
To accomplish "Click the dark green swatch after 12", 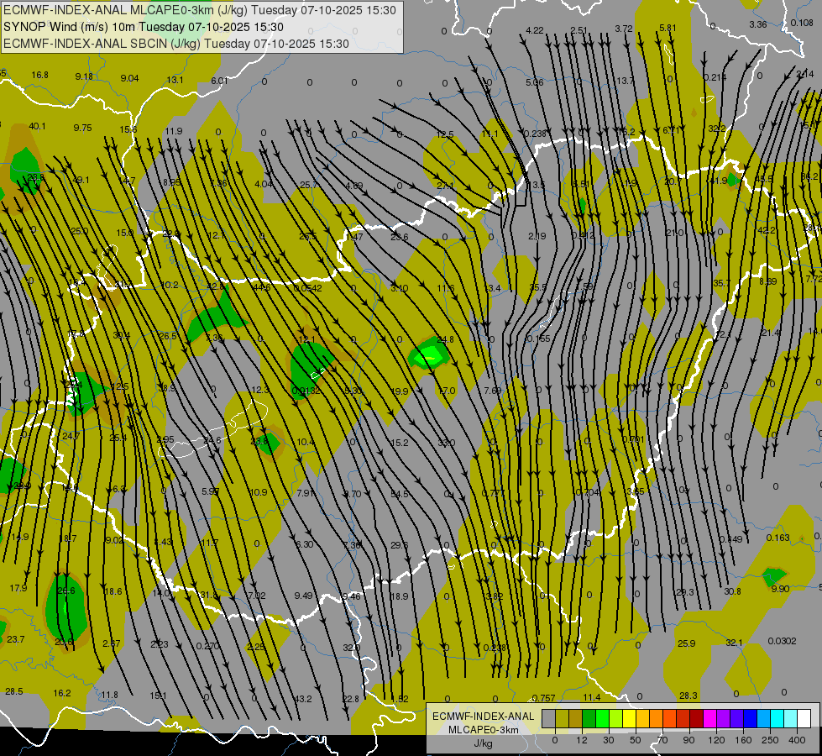I will click(x=589, y=719).
